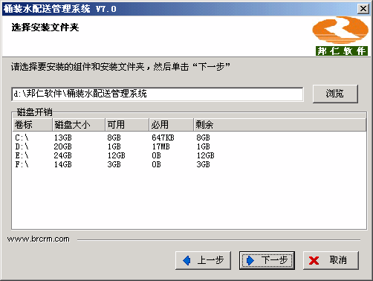Viewport: 373px width, 281px height.
Task: Click the 13GB disk size value
Action: click(63, 138)
